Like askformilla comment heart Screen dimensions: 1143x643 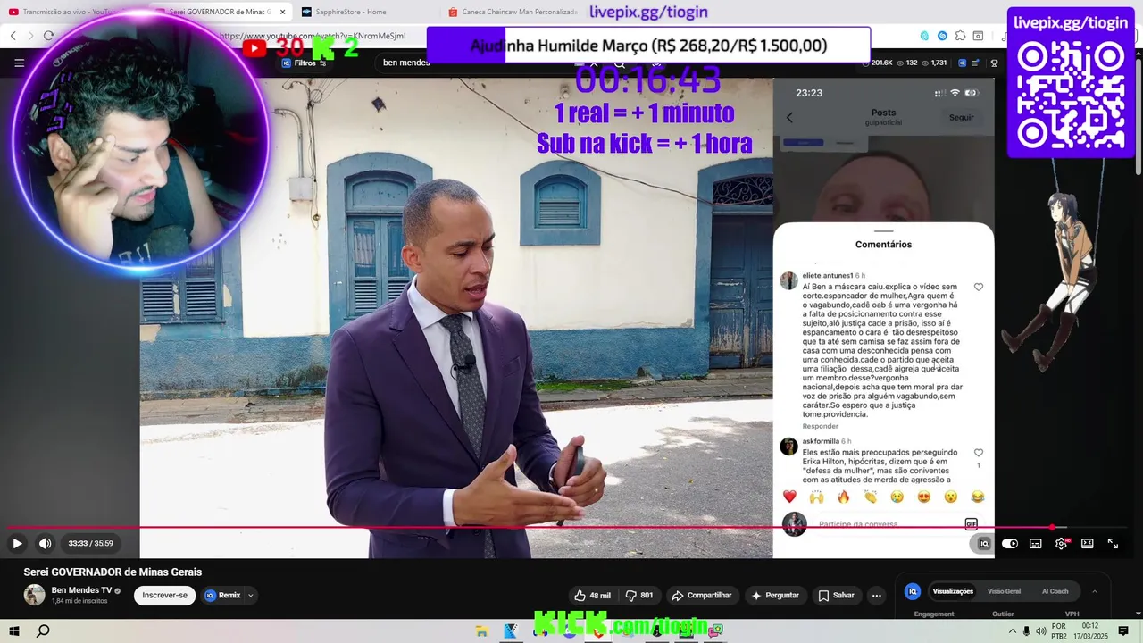(979, 453)
